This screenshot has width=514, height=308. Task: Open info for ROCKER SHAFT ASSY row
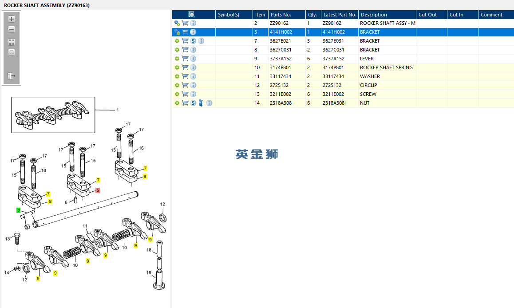(x=193, y=23)
